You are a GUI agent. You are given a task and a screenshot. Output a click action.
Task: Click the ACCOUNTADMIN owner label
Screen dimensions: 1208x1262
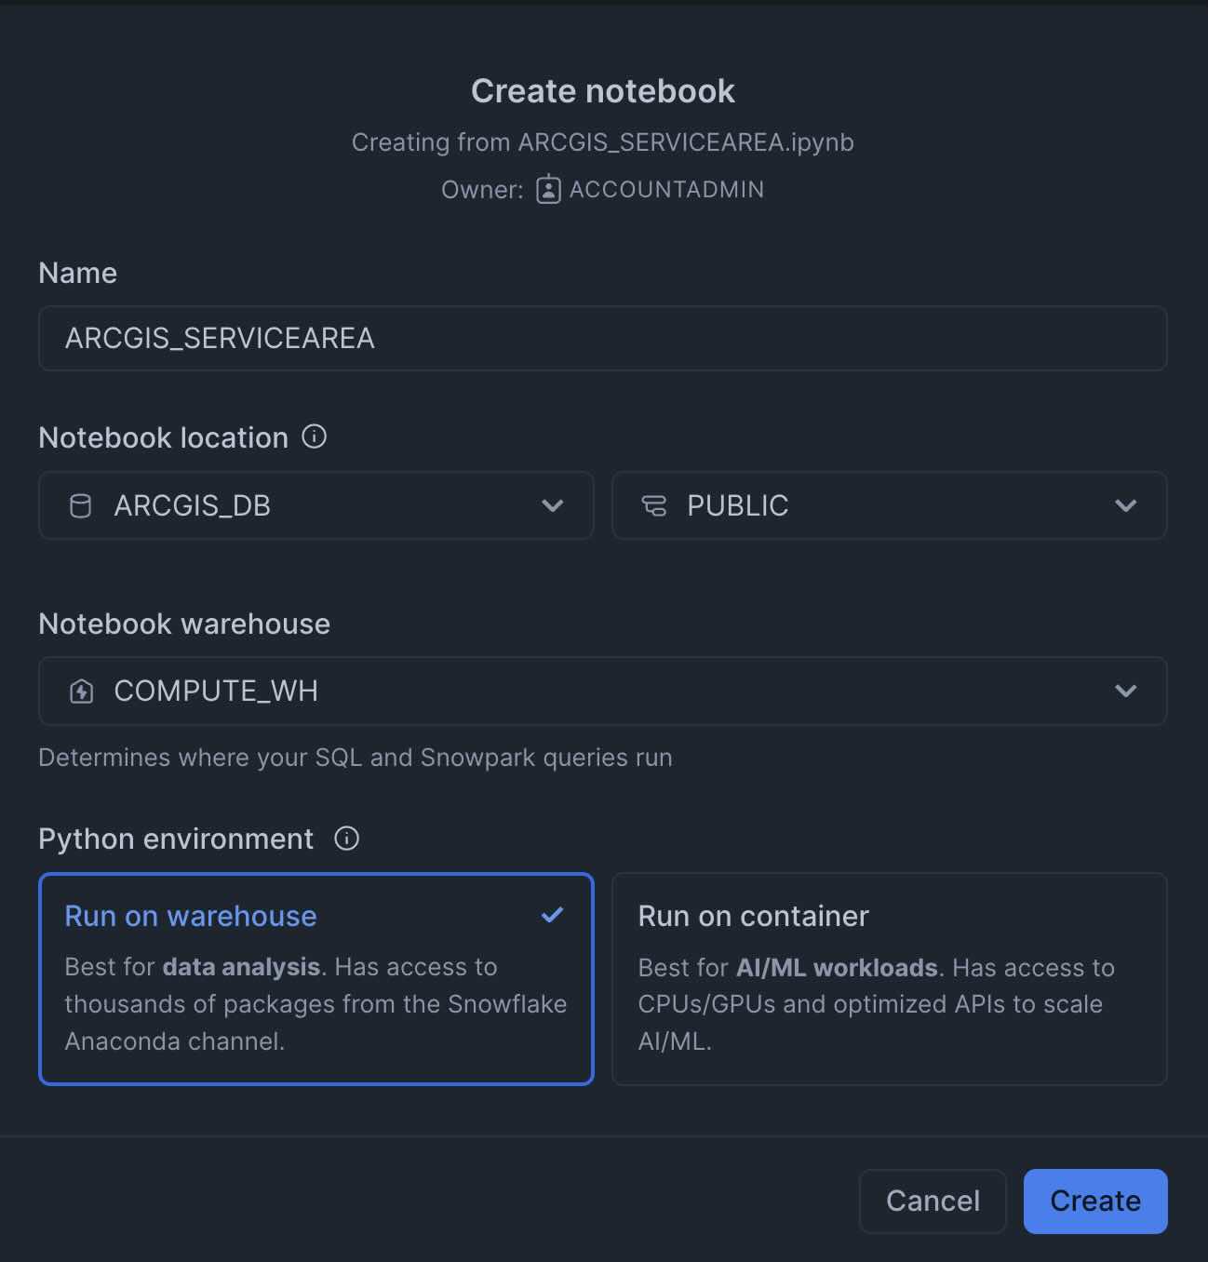(666, 189)
